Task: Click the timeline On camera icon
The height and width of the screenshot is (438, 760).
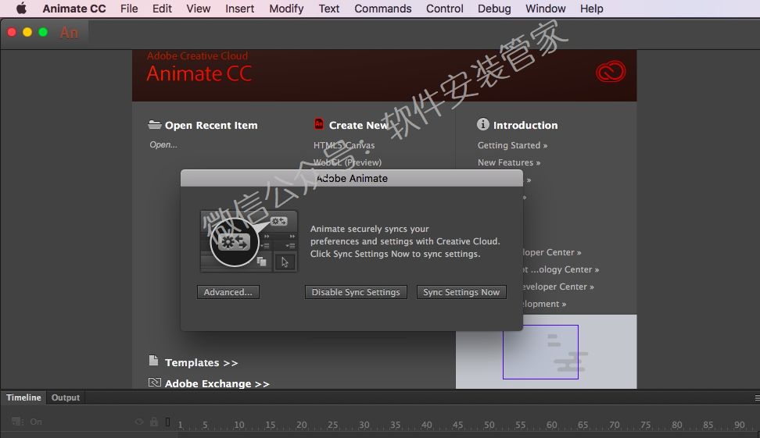Action: point(17,422)
